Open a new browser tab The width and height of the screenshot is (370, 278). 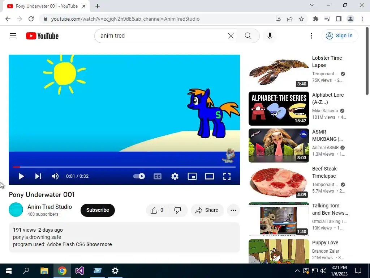(98, 6)
